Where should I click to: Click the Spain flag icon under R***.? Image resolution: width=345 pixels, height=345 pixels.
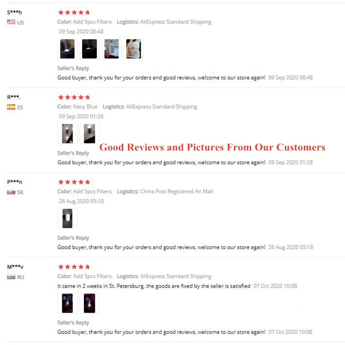point(11,107)
